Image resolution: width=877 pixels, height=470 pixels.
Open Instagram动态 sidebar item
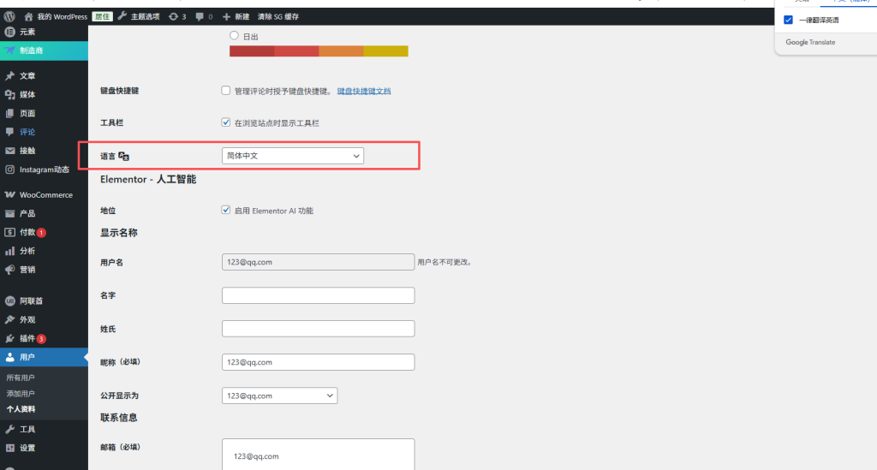click(x=44, y=170)
